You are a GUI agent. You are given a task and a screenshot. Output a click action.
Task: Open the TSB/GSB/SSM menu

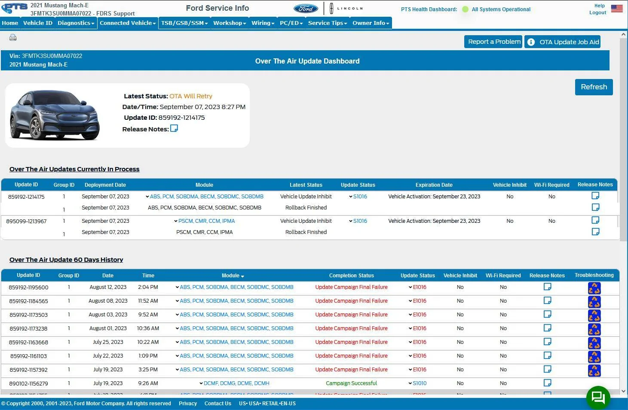click(184, 23)
